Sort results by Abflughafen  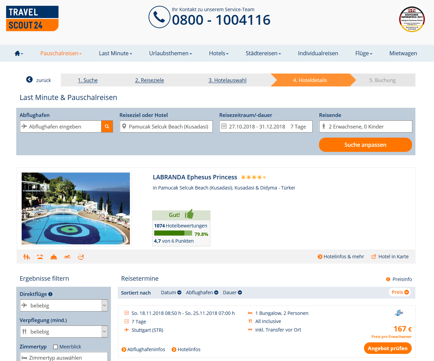coord(202,293)
